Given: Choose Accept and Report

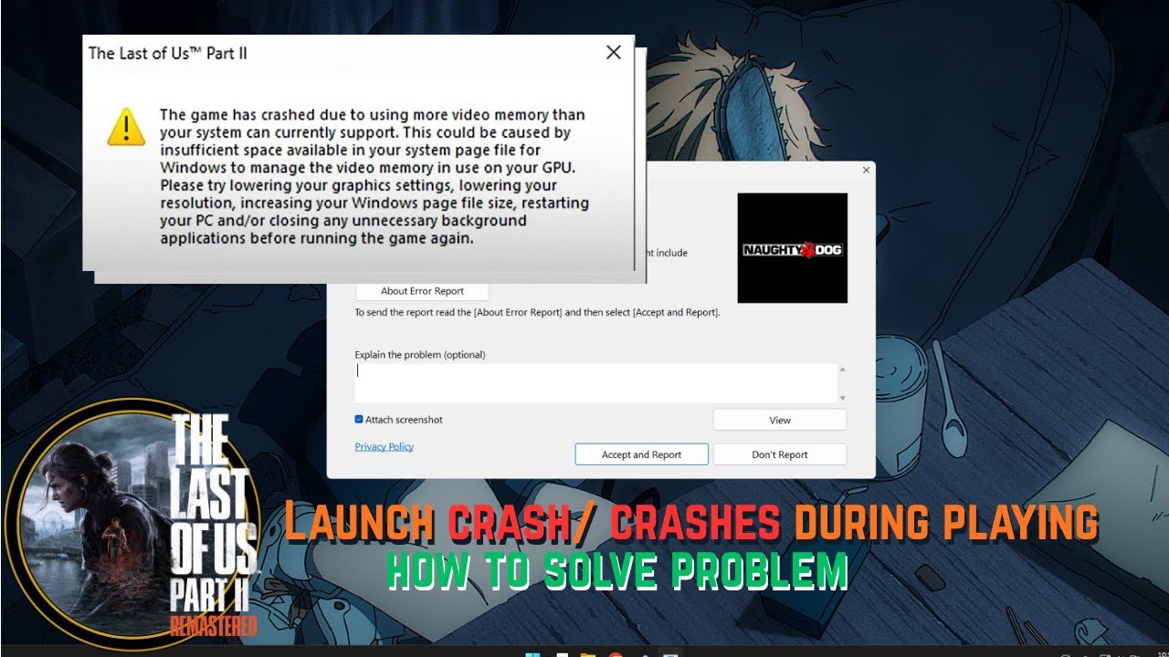Looking at the screenshot, I should pos(641,454).
